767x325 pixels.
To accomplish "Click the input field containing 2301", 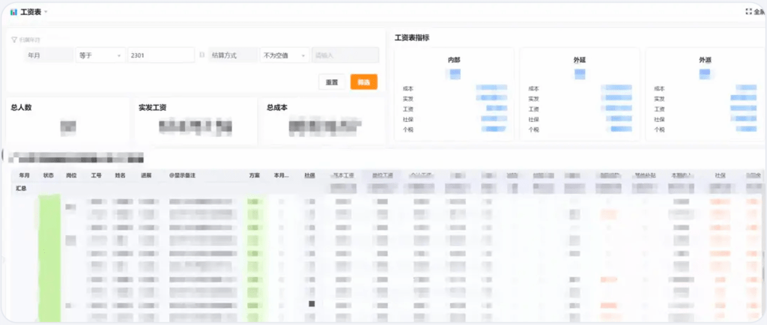I will click(x=161, y=55).
